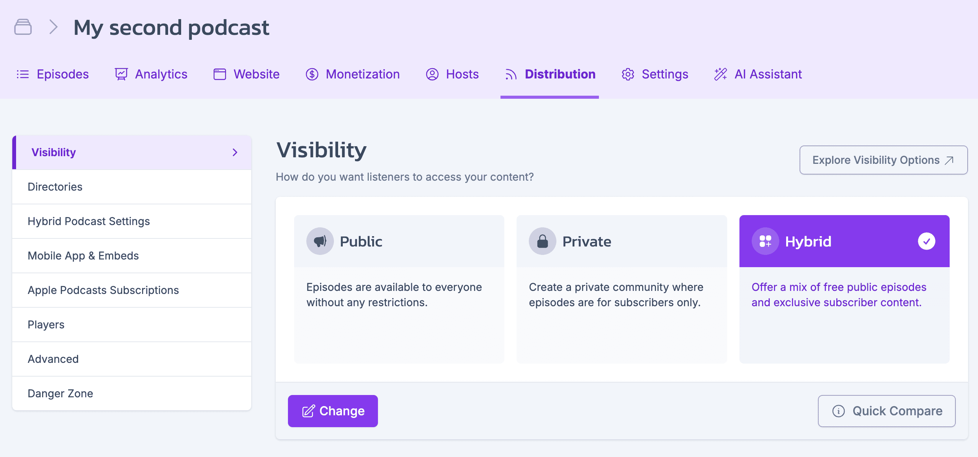
Task: Open Explore Visibility Options
Action: [x=883, y=160]
